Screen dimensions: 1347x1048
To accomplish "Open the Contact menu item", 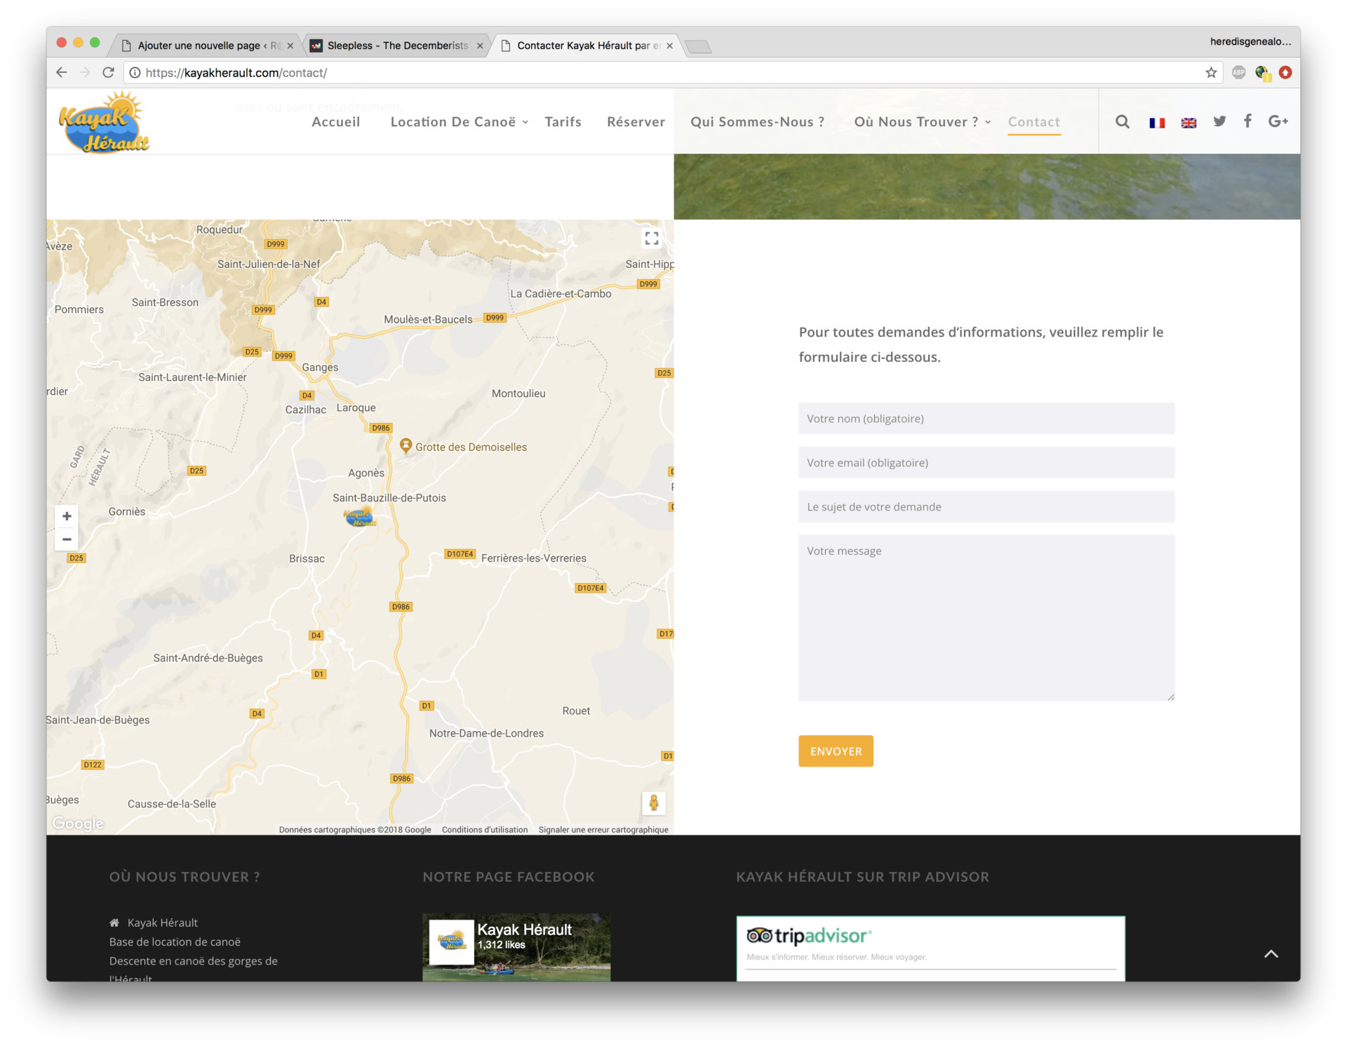I will pos(1034,122).
